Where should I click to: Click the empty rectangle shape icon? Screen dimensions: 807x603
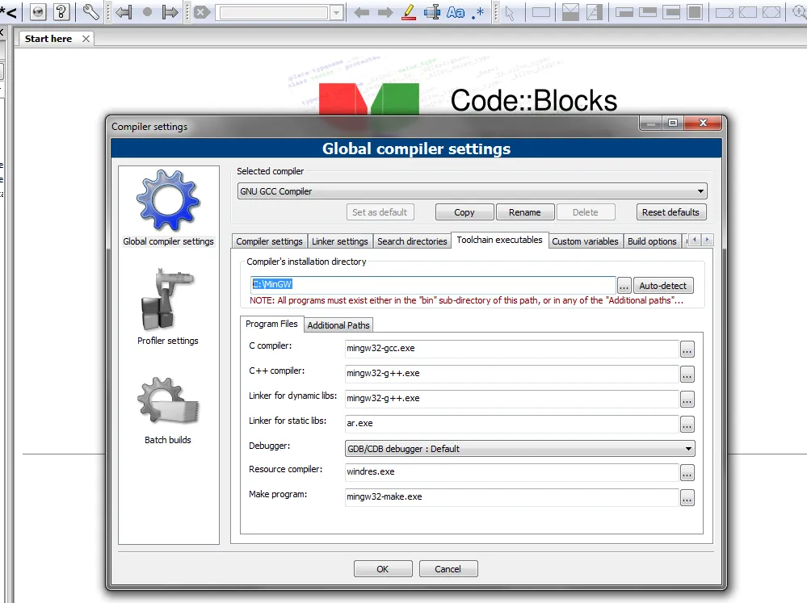[541, 12]
